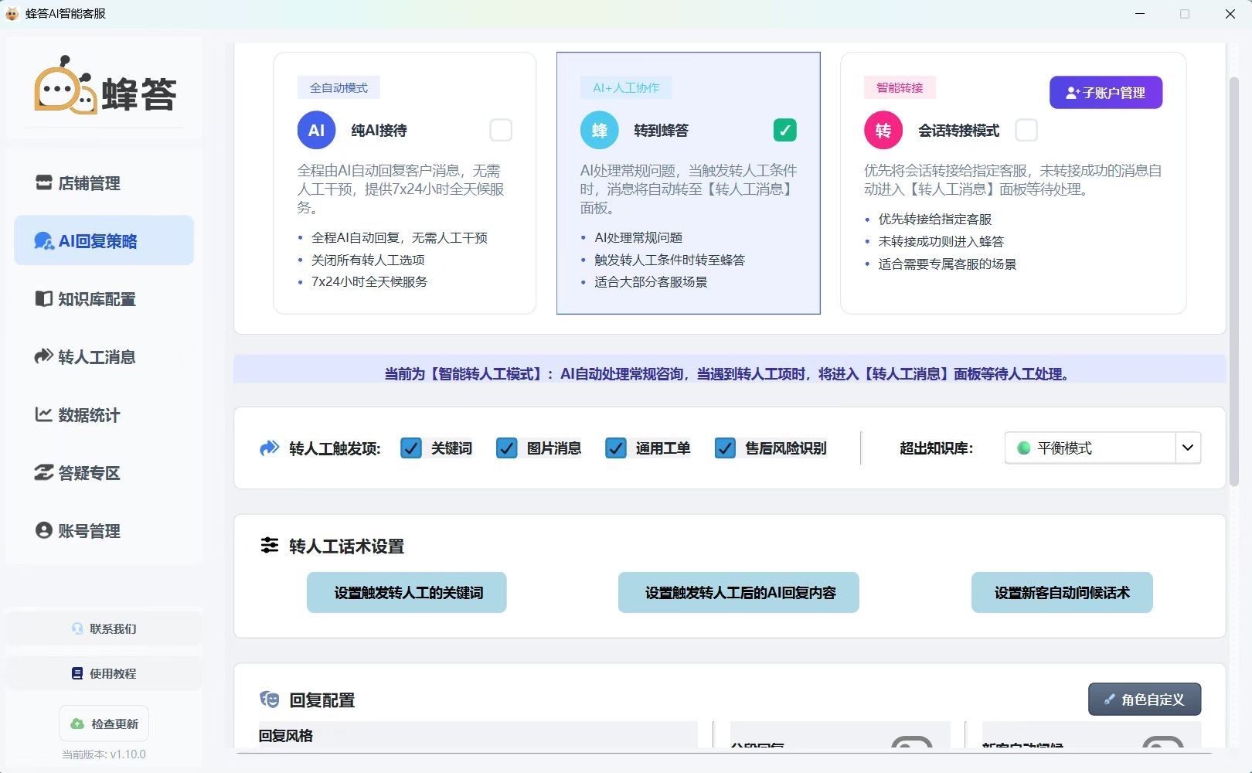Screen dimensions: 1252x773
Task: Click the pink 转 icon beside 会话转接模式
Action: coord(883,131)
